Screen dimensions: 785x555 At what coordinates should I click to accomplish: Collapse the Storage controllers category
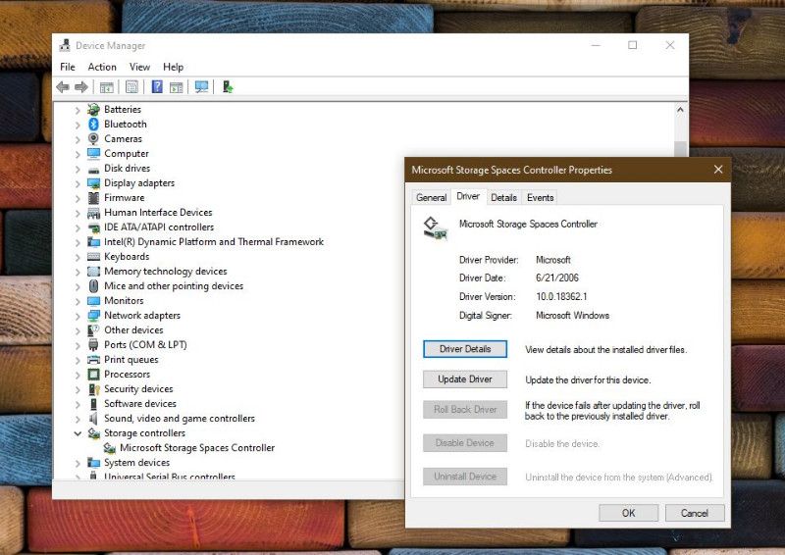point(78,433)
